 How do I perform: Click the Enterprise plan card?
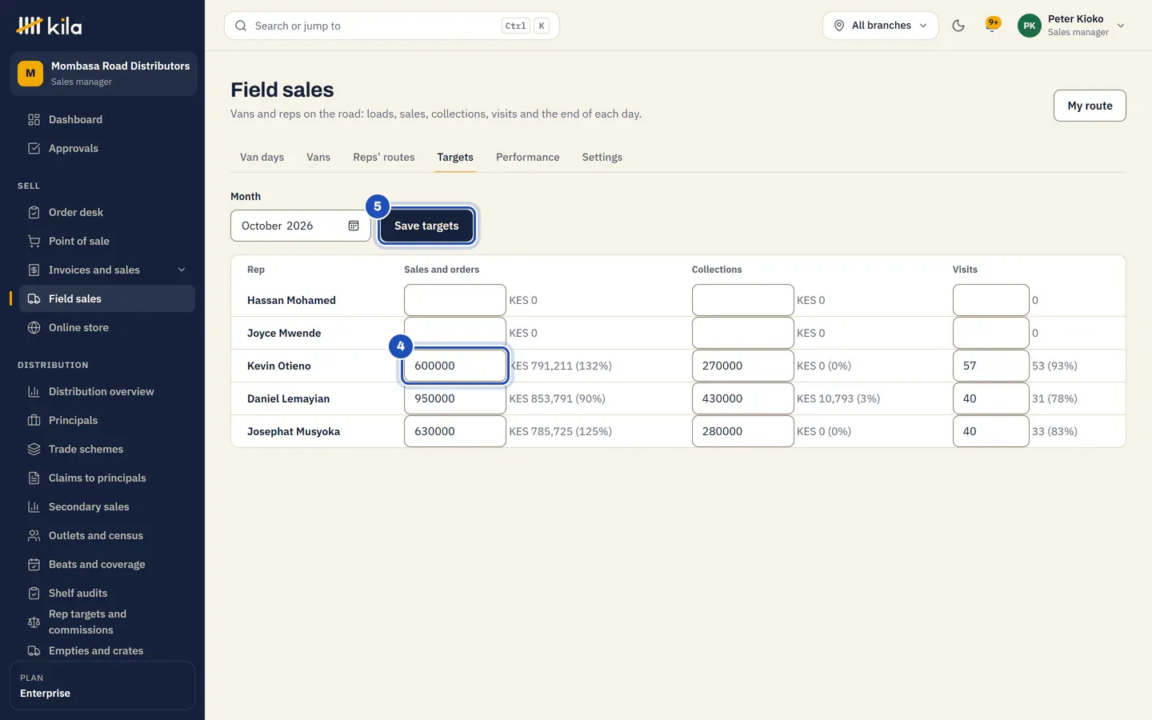[x=102, y=686]
